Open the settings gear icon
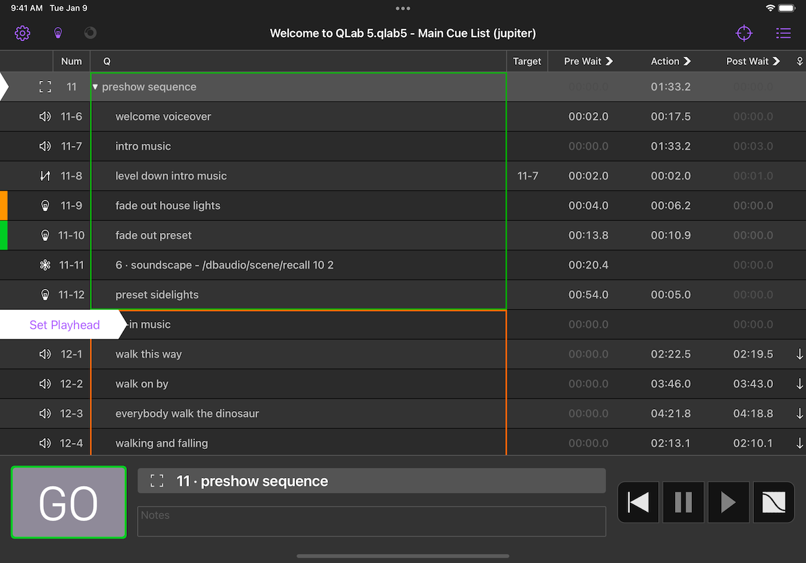This screenshot has height=563, width=806. (22, 33)
